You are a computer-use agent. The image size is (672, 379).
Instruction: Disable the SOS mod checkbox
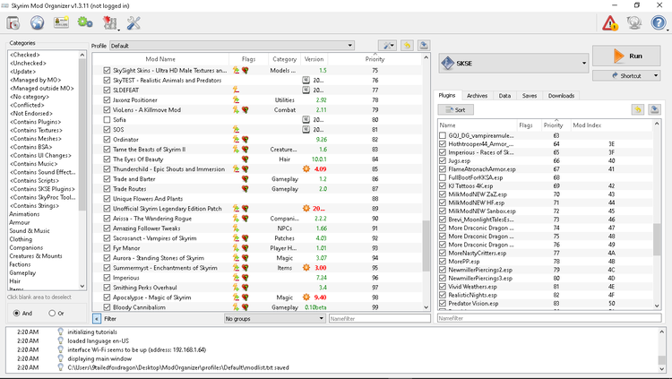pos(107,130)
